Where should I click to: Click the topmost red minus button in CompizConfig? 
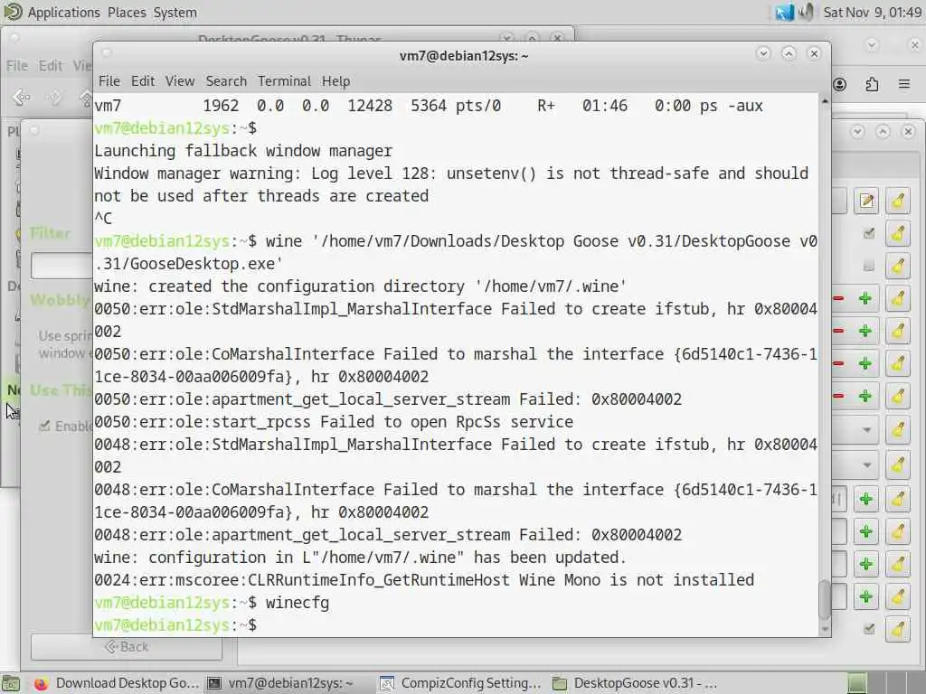pos(838,298)
